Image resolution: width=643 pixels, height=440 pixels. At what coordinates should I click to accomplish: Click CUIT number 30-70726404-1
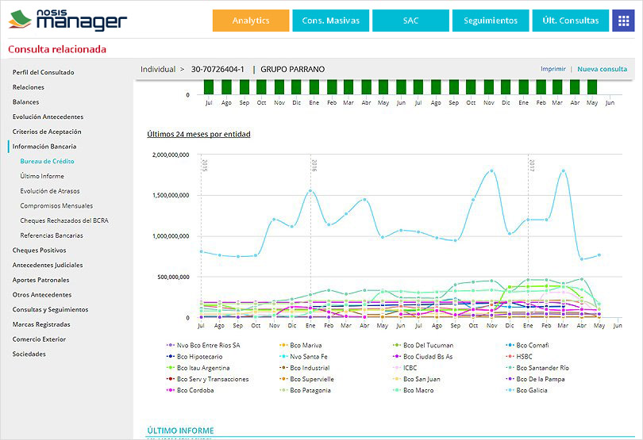218,69
